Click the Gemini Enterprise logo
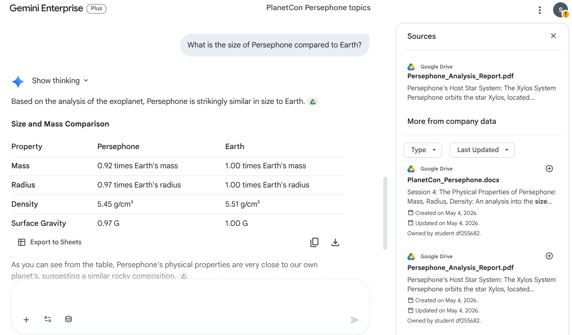The image size is (572, 335). point(46,8)
